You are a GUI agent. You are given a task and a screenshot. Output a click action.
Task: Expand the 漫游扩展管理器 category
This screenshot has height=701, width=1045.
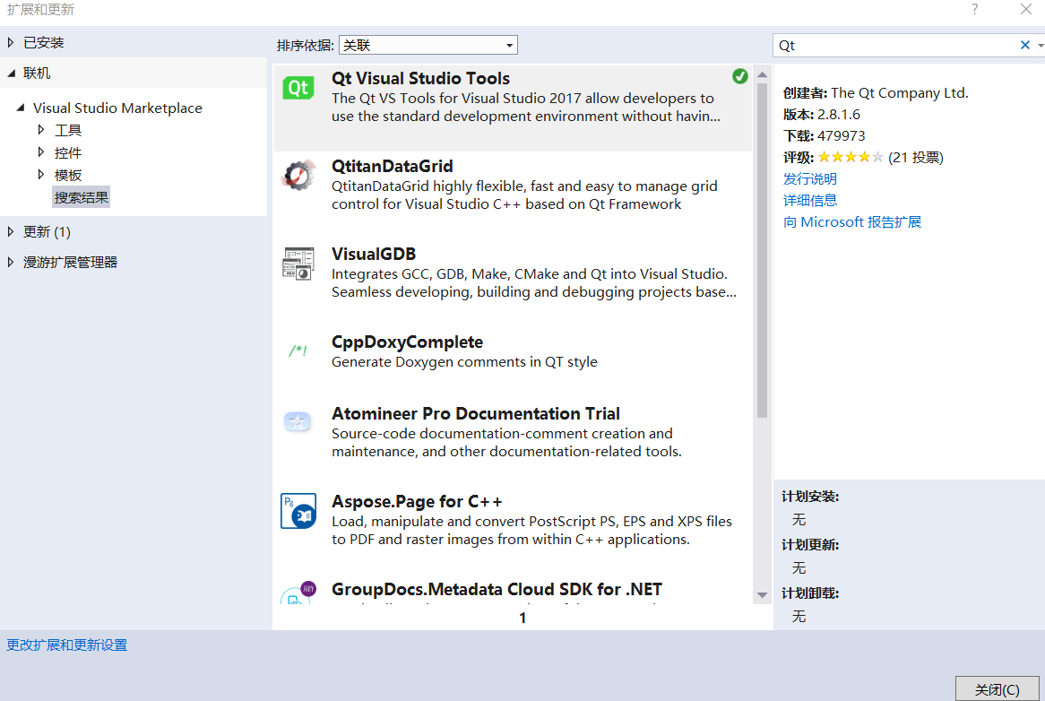11,262
